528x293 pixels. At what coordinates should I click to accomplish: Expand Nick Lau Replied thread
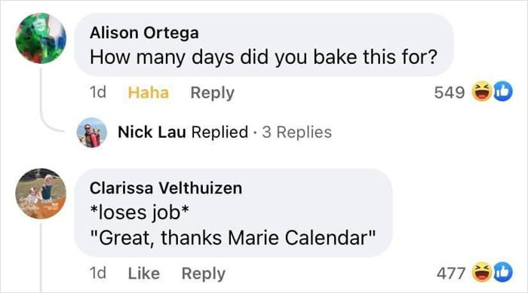click(x=183, y=132)
